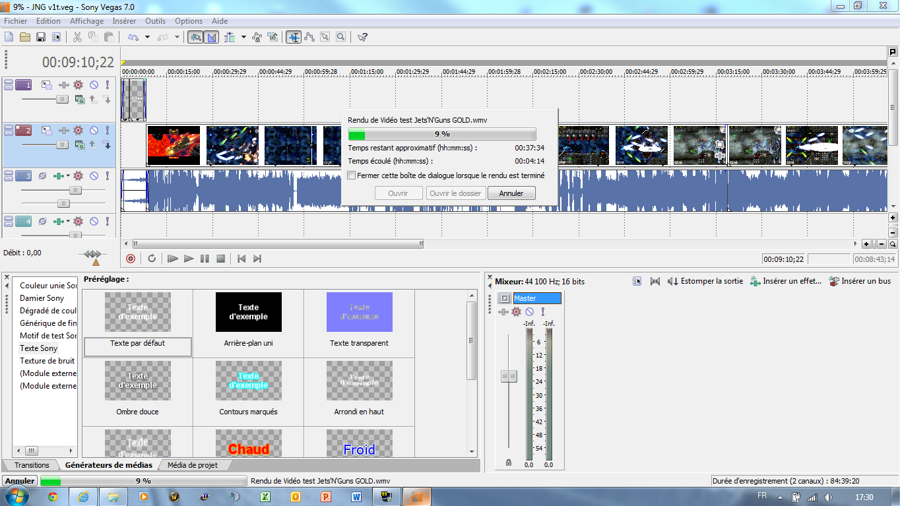Viewport: 900px width, 506px height.
Task: Open the Affichage menu
Action: click(x=87, y=21)
